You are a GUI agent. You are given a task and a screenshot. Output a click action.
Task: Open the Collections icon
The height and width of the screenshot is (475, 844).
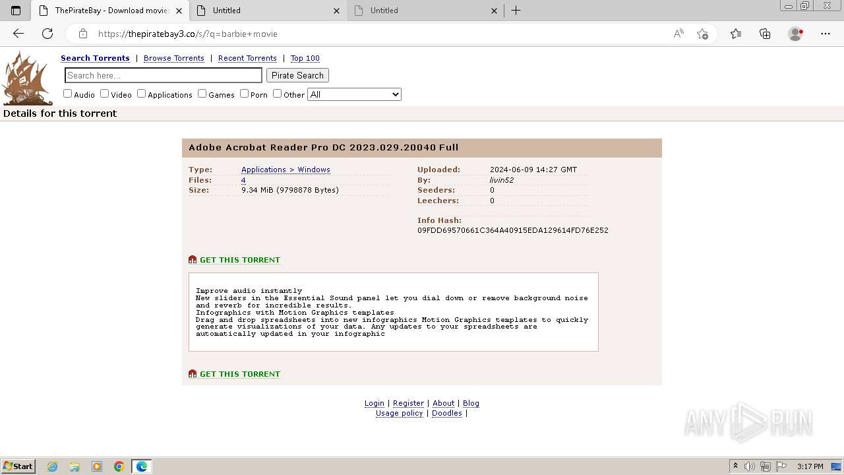(765, 34)
